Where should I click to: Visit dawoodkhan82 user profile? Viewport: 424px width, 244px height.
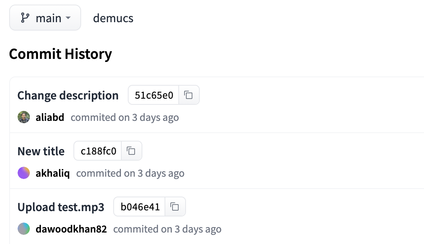pyautogui.click(x=72, y=229)
